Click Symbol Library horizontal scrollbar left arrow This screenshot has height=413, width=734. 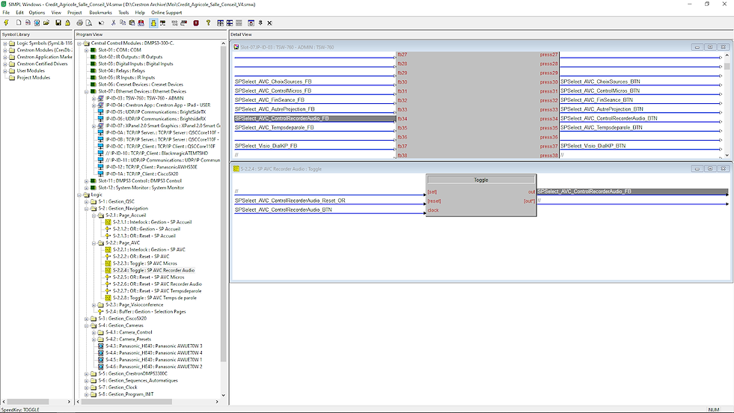click(x=4, y=401)
